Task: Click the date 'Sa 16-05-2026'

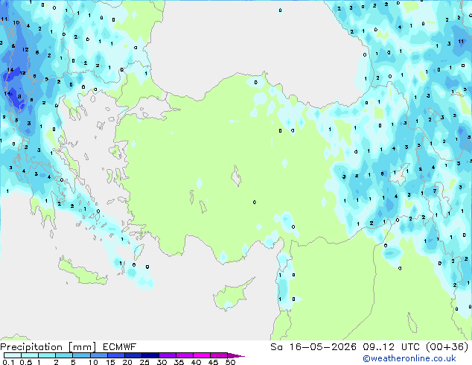Action: 313,347
